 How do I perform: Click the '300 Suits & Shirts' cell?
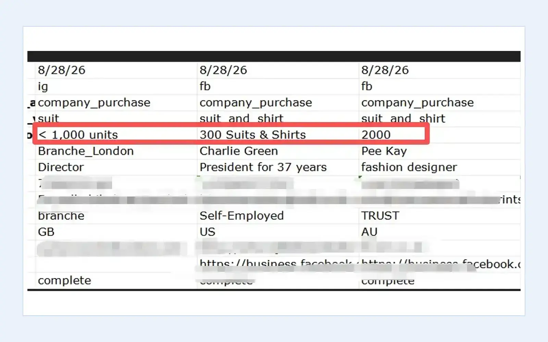pyautogui.click(x=278, y=135)
